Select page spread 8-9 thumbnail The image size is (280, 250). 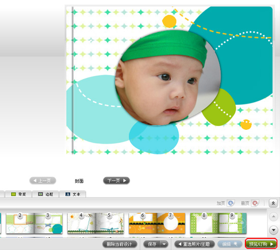(218, 223)
